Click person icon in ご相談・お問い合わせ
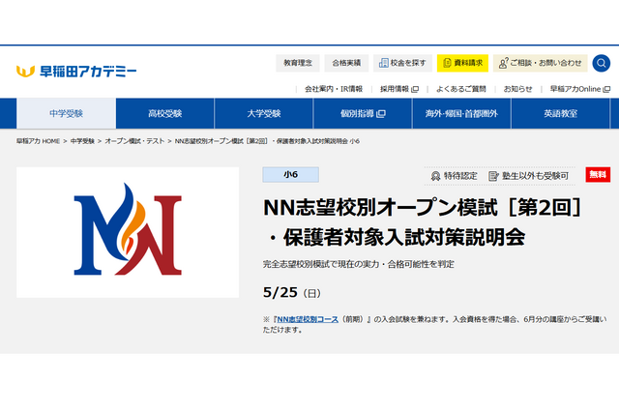Image resolution: width=619 pixels, height=412 pixels. pyautogui.click(x=503, y=63)
